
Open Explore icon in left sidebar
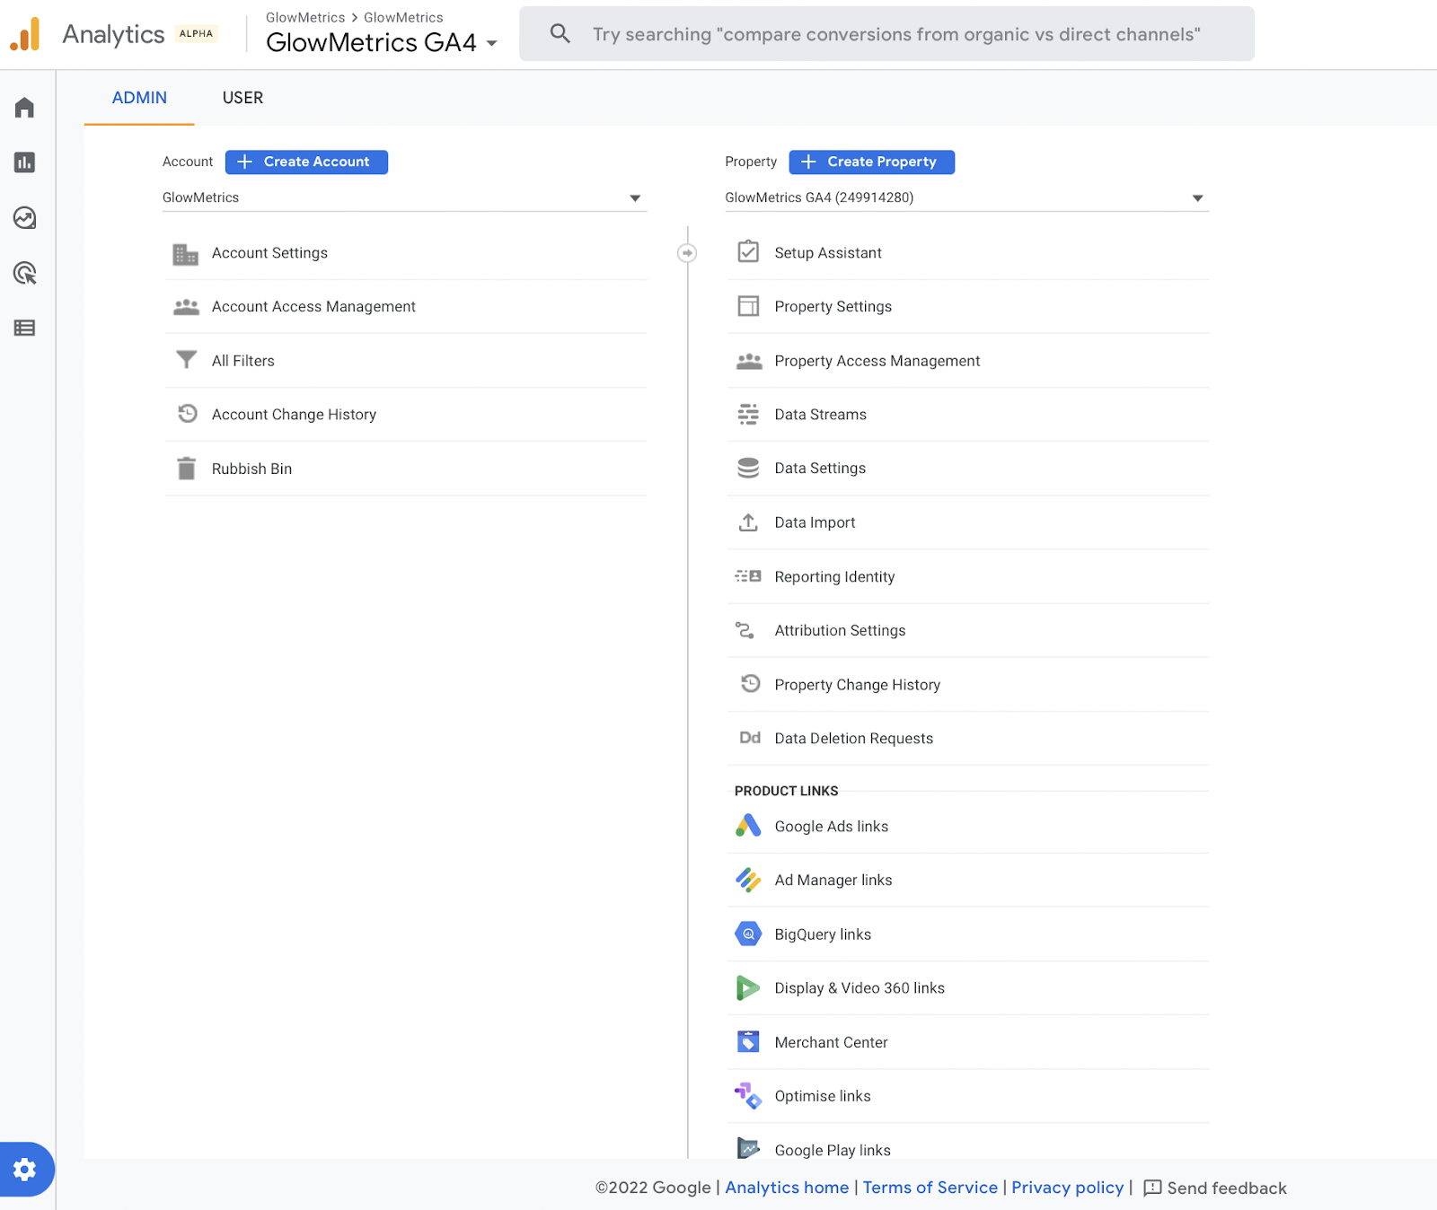pos(24,218)
